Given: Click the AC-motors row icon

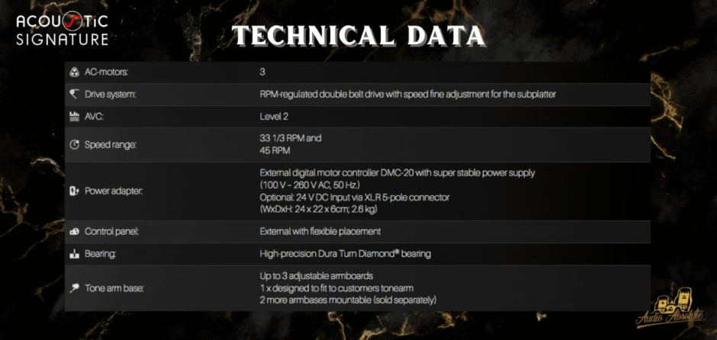Looking at the screenshot, I should point(74,72).
